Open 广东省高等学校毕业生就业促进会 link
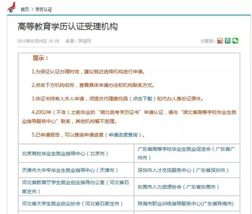Viewport: 252px width, 214px height. (186, 153)
